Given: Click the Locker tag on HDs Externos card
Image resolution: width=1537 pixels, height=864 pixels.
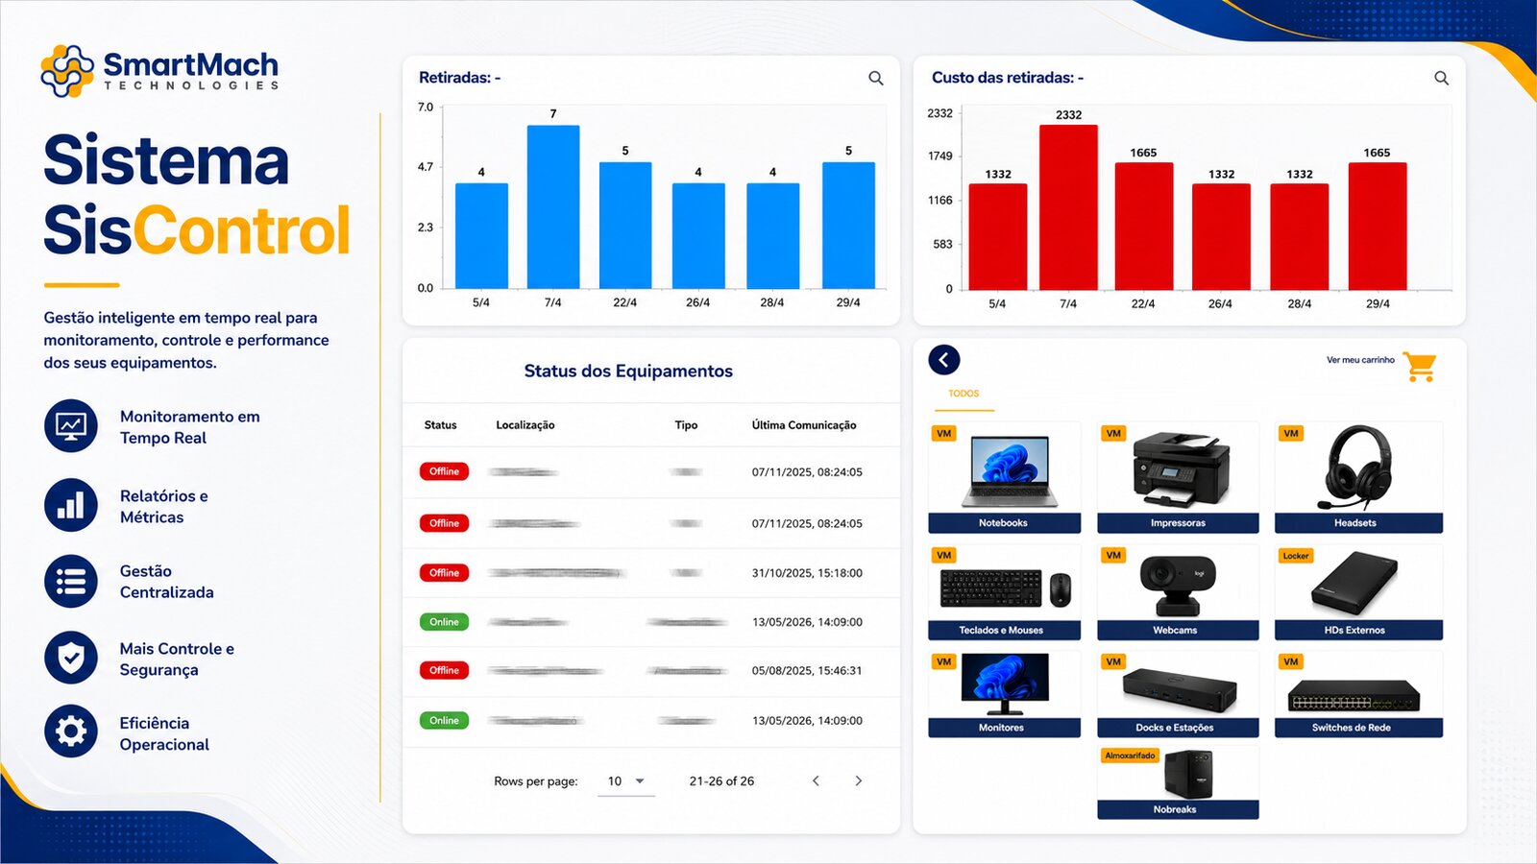Looking at the screenshot, I should click(1296, 556).
